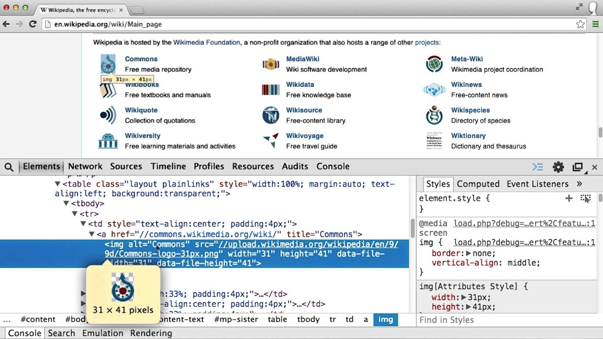This screenshot has width=603, height=339.
Task: Add new style rule plus icon
Action: [x=569, y=198]
